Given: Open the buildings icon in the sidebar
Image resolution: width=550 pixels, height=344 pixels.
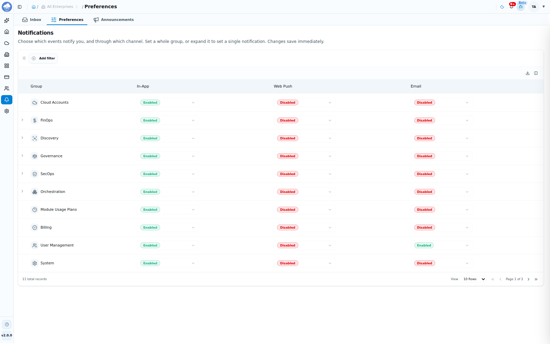Looking at the screenshot, I should pos(7,55).
